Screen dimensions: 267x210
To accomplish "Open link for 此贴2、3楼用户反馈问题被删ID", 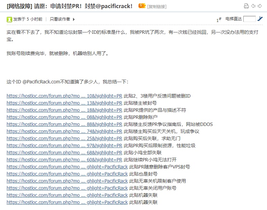I will (x=64, y=96).
